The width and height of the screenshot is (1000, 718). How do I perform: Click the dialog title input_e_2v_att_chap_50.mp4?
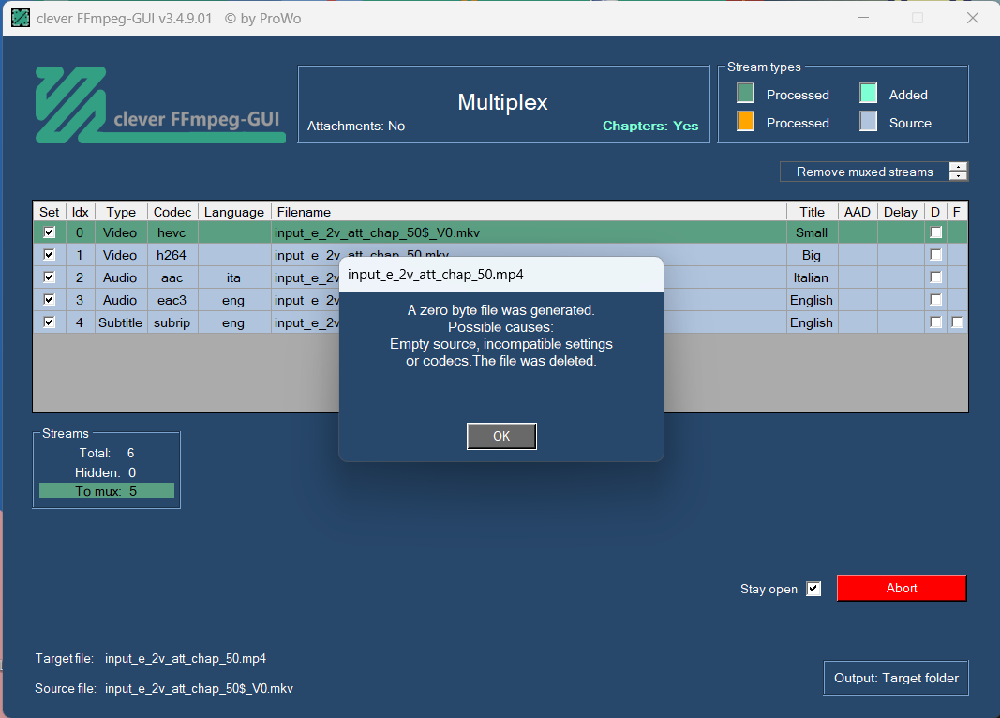[x=436, y=275]
